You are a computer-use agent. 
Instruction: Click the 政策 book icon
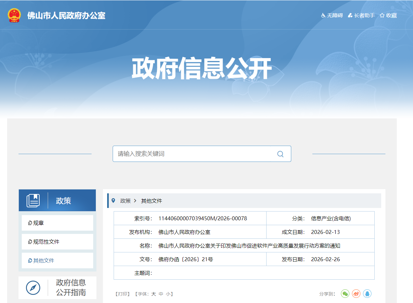[33, 200]
